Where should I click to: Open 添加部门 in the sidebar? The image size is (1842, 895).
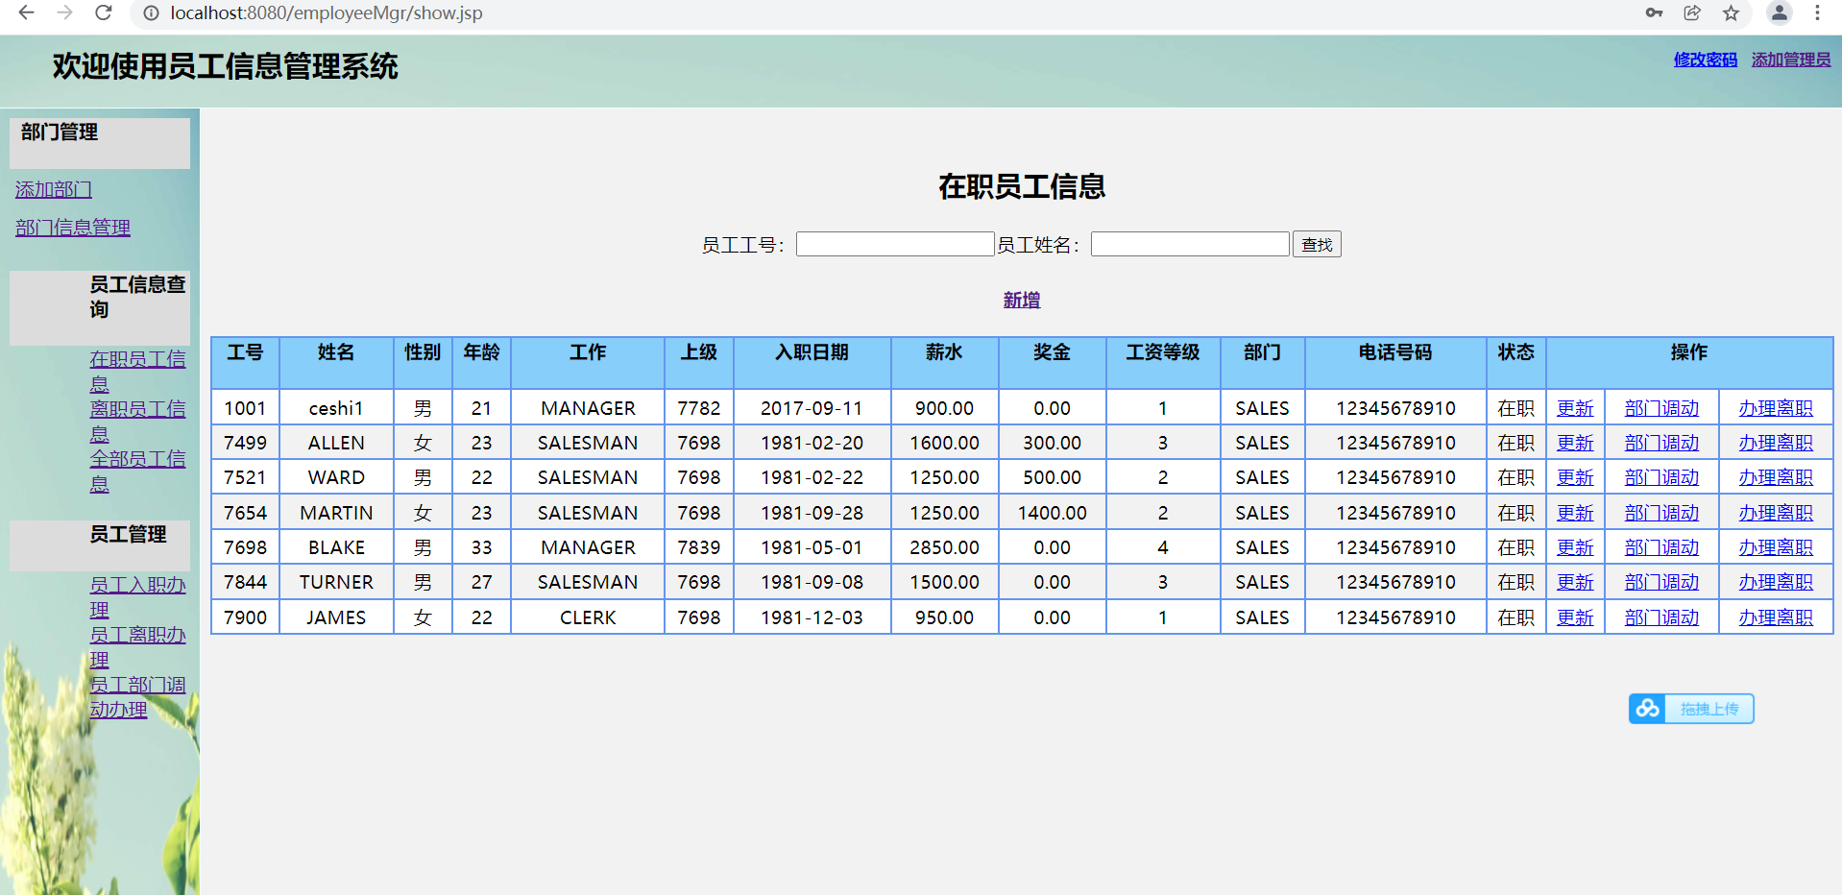point(54,190)
